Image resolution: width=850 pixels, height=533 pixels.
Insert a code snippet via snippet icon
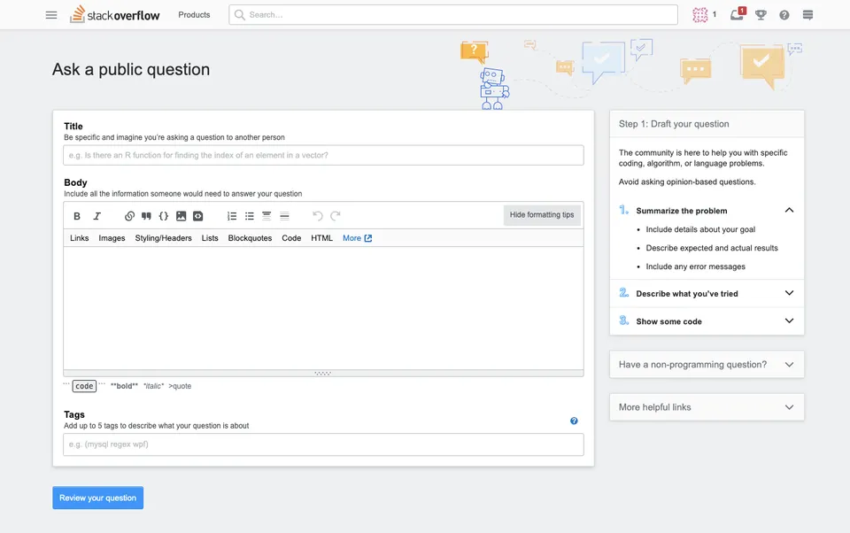[x=197, y=216]
